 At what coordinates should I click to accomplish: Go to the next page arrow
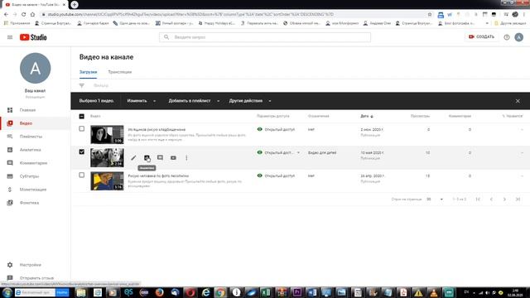504,199
